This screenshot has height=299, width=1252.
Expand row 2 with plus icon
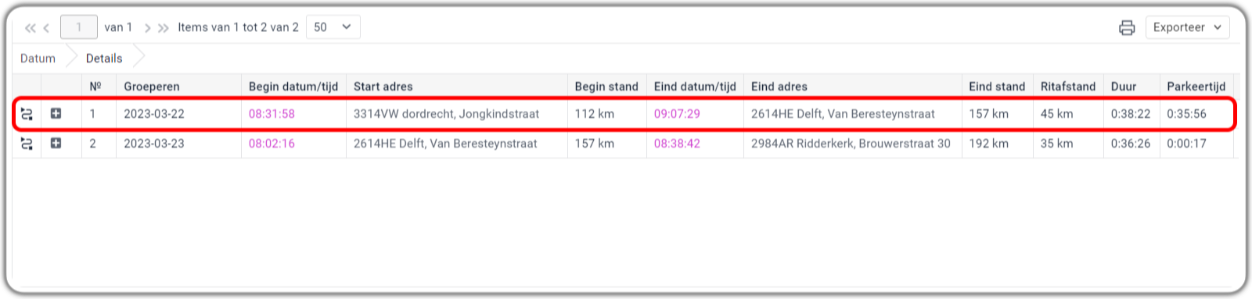pos(56,143)
